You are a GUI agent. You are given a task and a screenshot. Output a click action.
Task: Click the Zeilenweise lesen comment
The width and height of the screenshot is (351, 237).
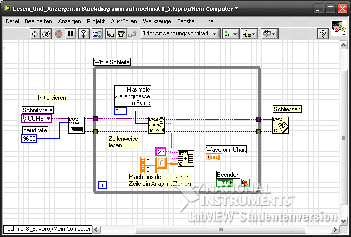[x=123, y=142]
